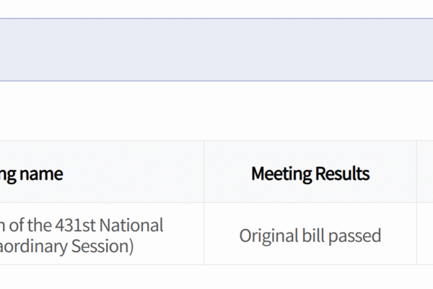The image size is (433, 289).
Task: Click the white strip above the lavender banner
Action: (x=216, y=8)
